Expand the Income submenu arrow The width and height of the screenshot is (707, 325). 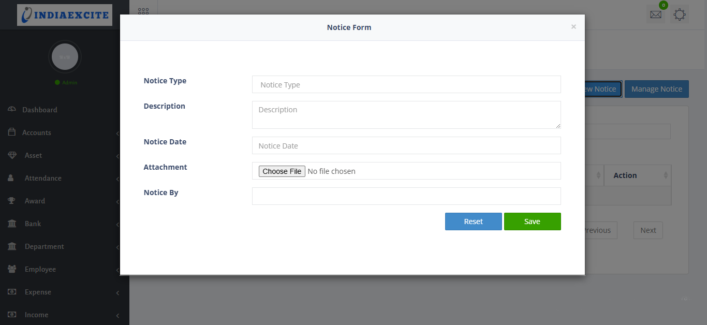coord(118,316)
